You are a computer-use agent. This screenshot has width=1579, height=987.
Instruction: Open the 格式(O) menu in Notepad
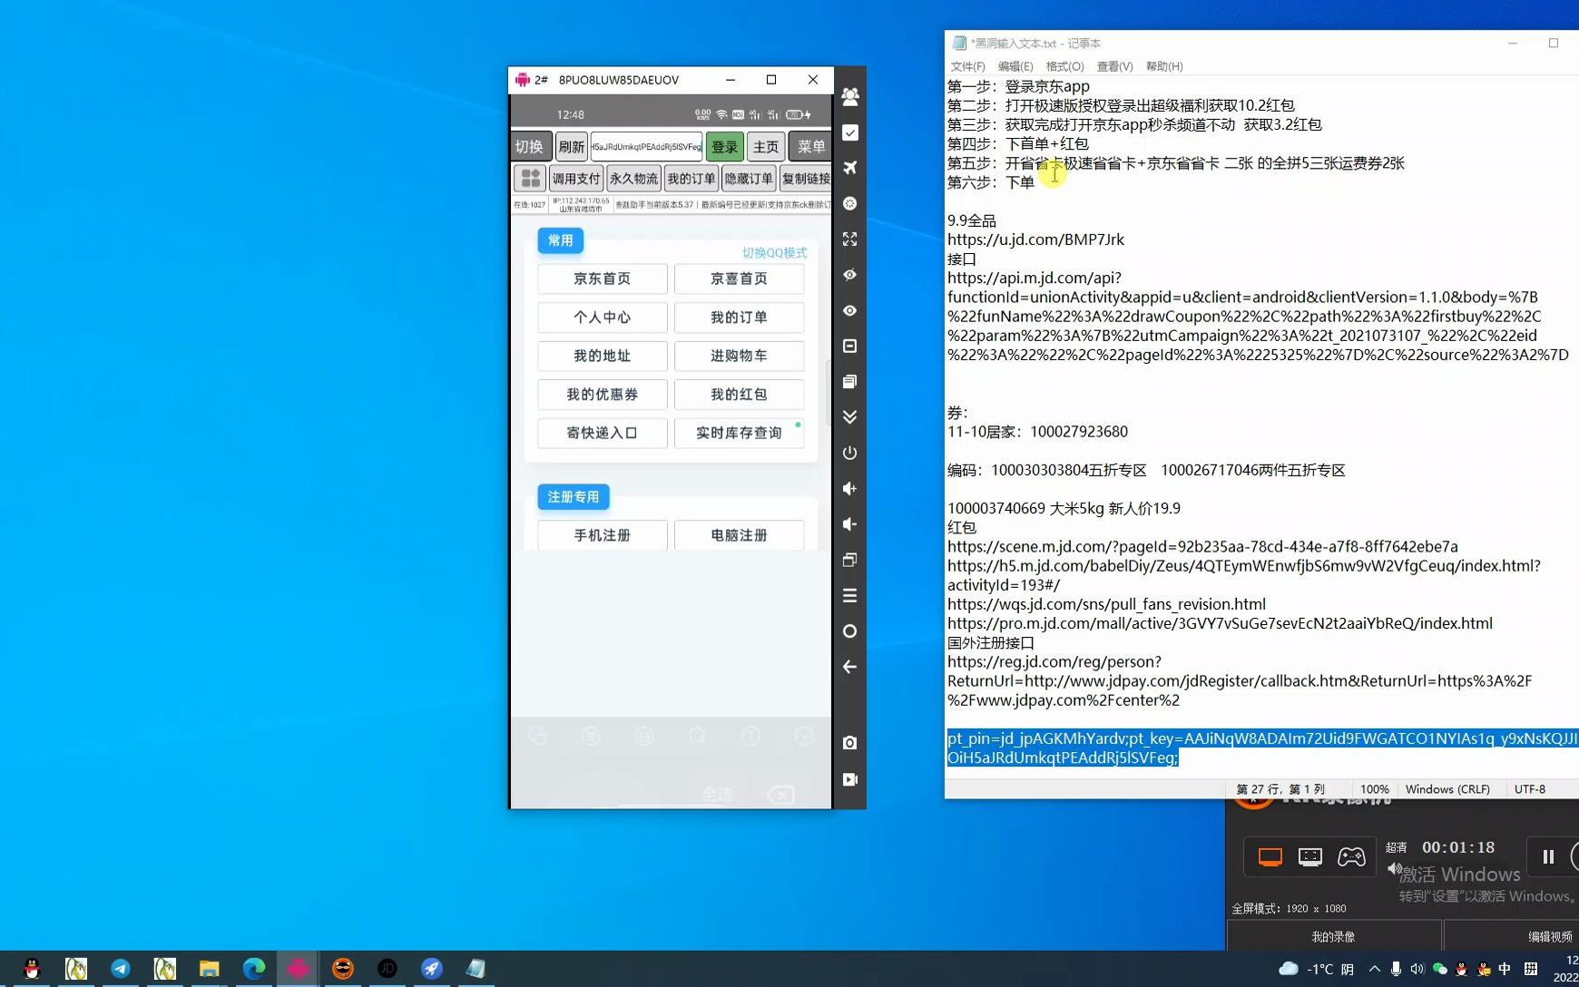coord(1064,66)
